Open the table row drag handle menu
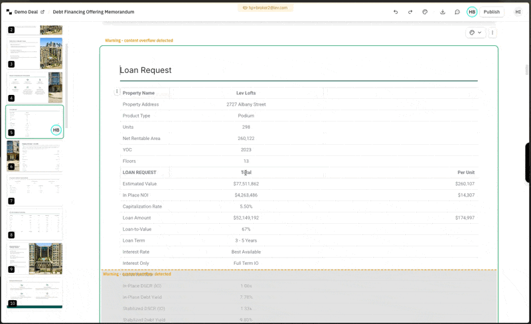The height and width of the screenshot is (324, 531). pyautogui.click(x=117, y=92)
